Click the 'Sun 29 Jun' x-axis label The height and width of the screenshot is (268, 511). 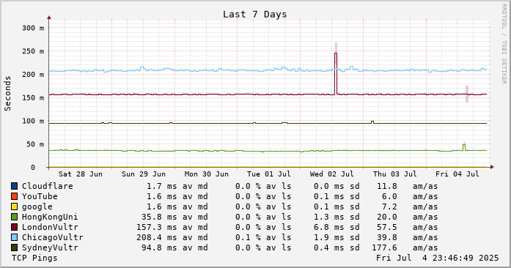[144, 174]
